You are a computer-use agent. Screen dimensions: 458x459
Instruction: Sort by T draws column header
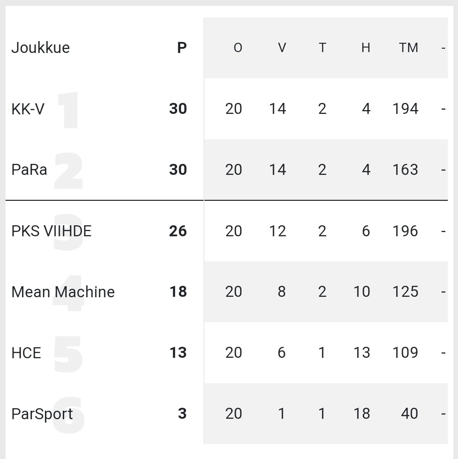[322, 48]
